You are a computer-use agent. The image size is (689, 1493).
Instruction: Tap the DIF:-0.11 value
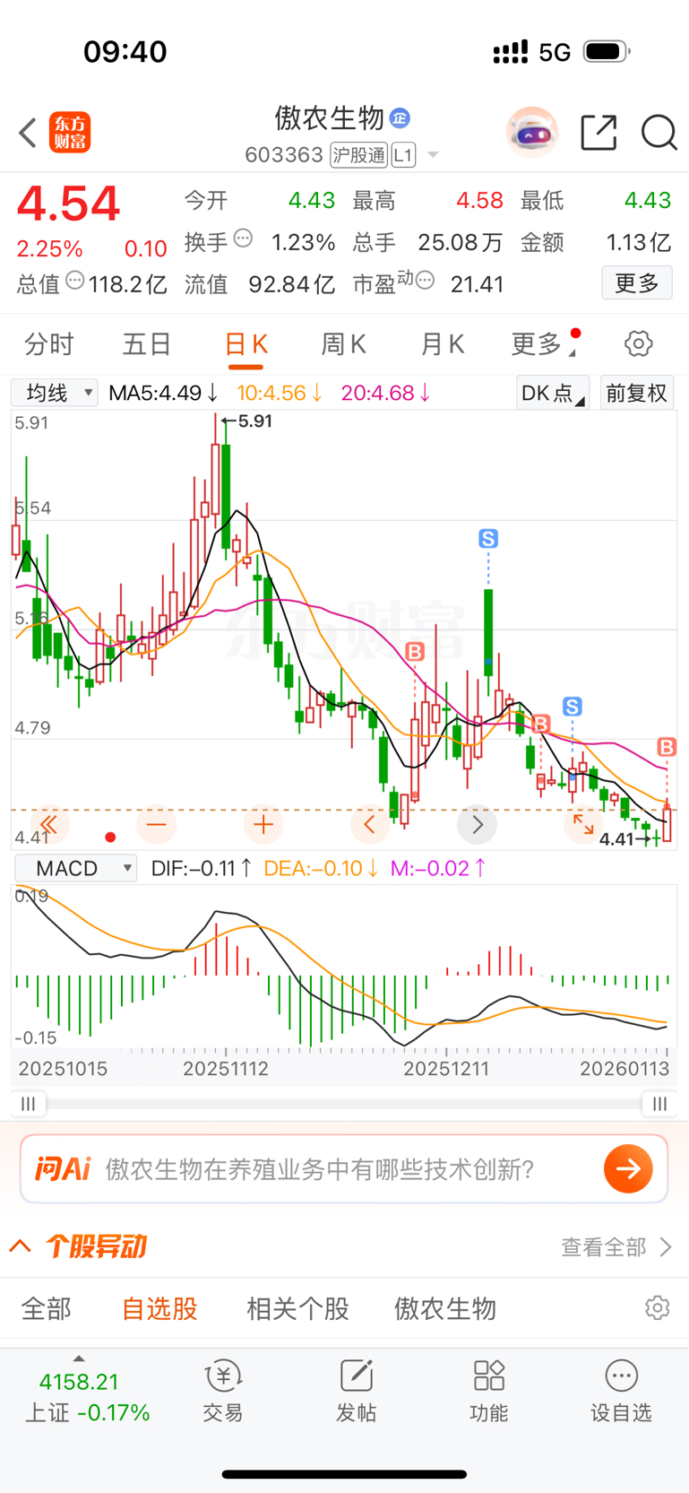pos(202,868)
